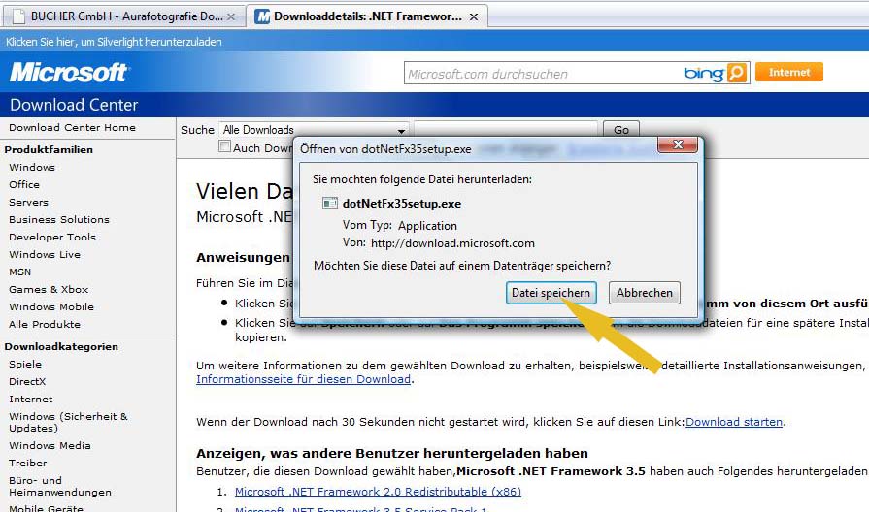The image size is (869, 512).
Task: Open Games & Xbox link
Action: click(49, 289)
